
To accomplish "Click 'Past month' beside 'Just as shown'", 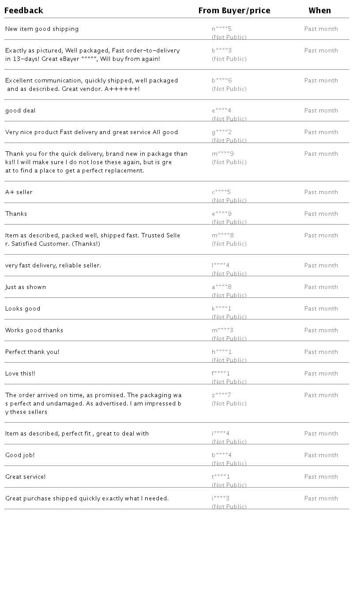I will [321, 287].
